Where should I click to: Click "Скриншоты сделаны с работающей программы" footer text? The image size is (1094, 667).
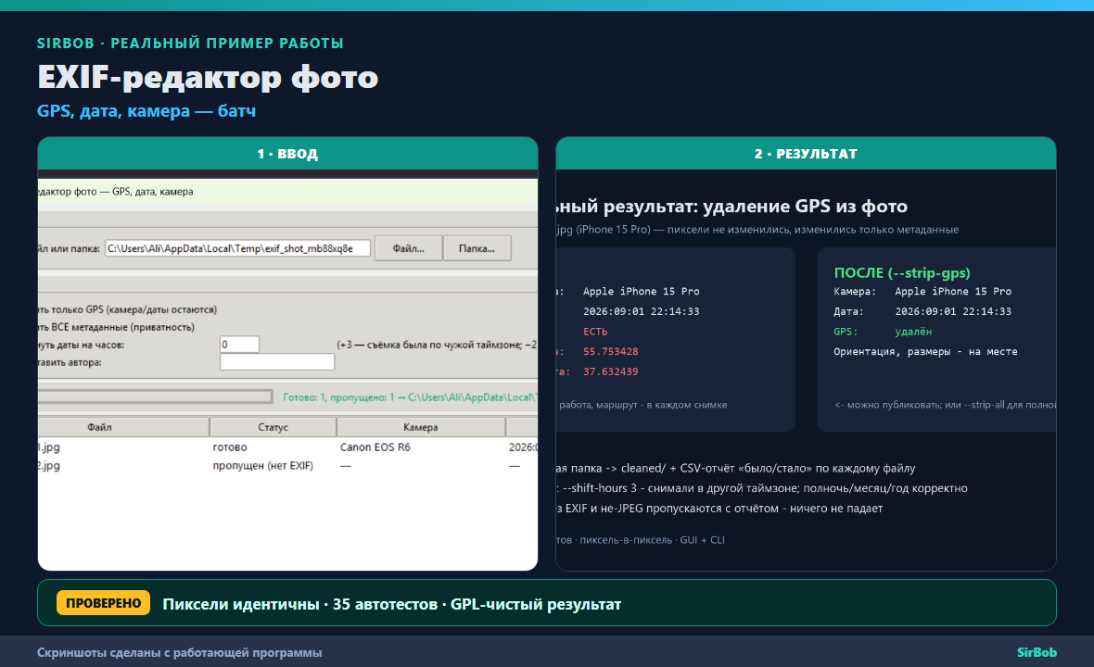(179, 653)
